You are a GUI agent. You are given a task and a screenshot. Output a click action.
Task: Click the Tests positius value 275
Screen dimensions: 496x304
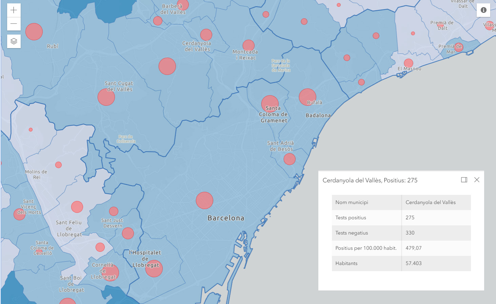pyautogui.click(x=410, y=218)
